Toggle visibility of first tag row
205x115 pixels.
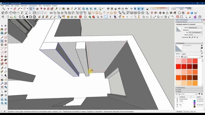[x=177, y=99]
